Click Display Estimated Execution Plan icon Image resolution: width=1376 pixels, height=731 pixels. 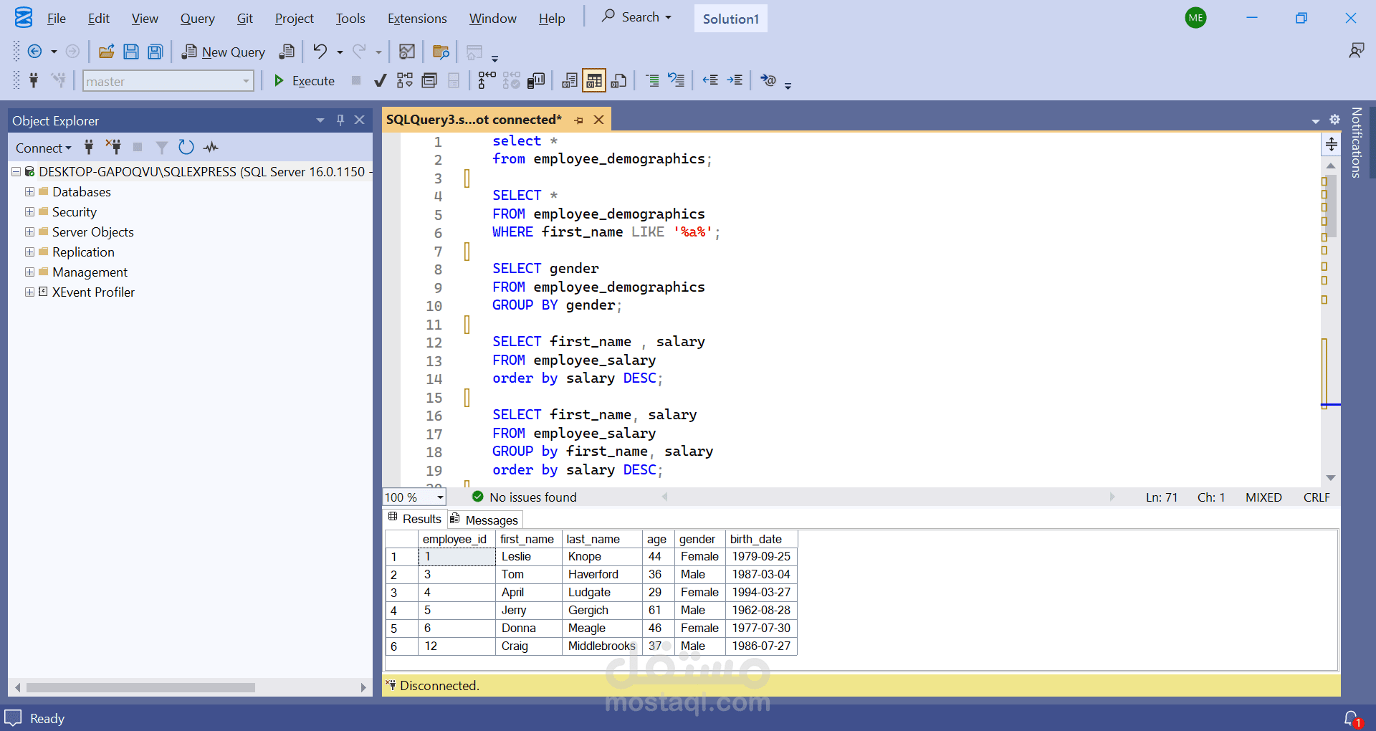pos(405,80)
